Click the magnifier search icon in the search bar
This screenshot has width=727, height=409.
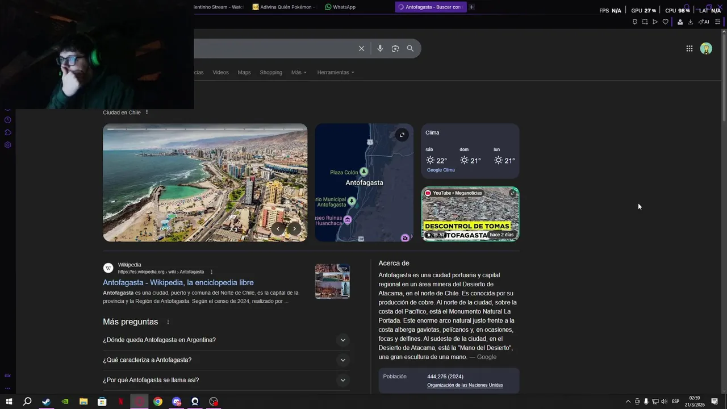pos(410,48)
